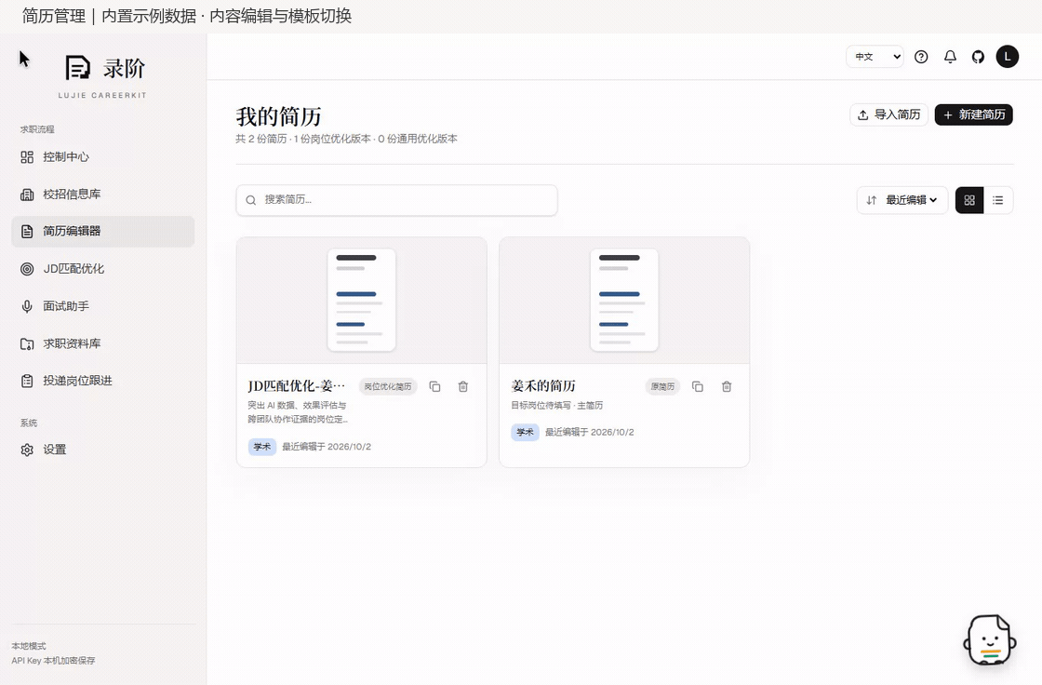Viewport: 1042px width, 685px height.
Task: Open the 姜禾的简历 resume thumbnail
Action: pos(624,300)
